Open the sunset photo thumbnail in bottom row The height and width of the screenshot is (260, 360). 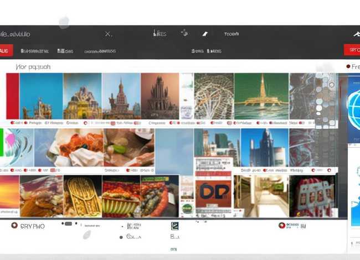click(x=9, y=195)
